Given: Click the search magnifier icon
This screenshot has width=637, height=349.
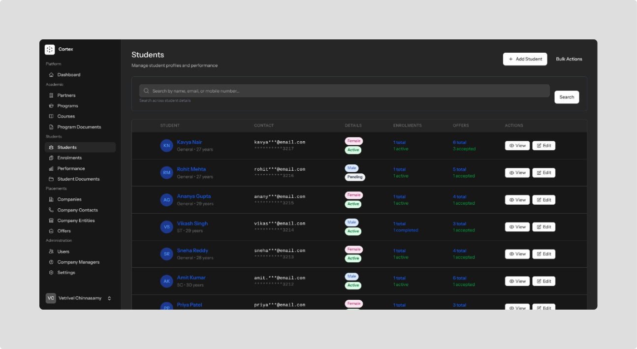Looking at the screenshot, I should (x=146, y=91).
